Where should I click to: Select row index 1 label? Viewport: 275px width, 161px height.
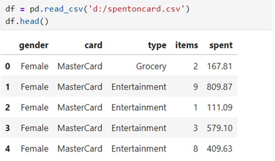pyautogui.click(x=8, y=87)
